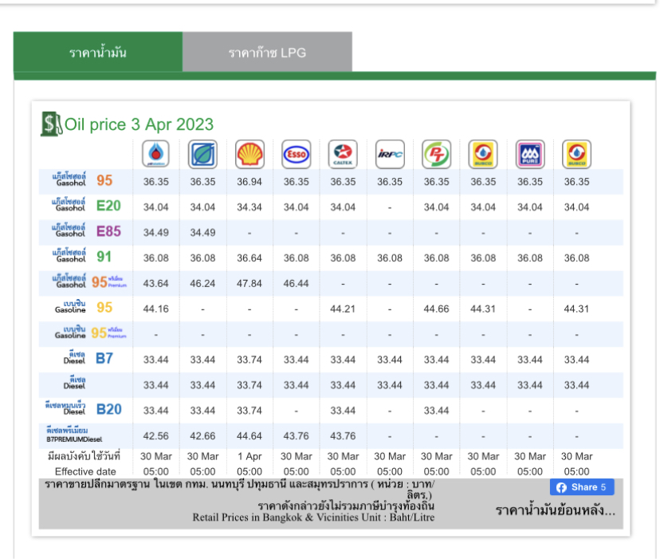Switch to the ราคาก๊าซ LPG tab
The height and width of the screenshot is (559, 660).
click(267, 53)
